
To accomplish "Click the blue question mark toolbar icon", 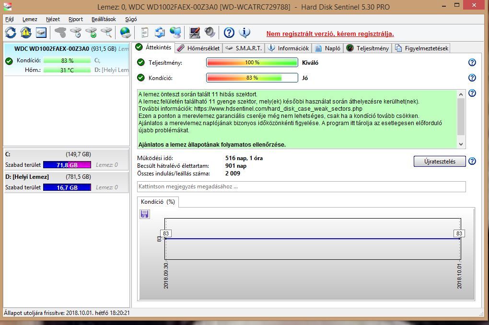I will pyautogui.click(x=229, y=33).
